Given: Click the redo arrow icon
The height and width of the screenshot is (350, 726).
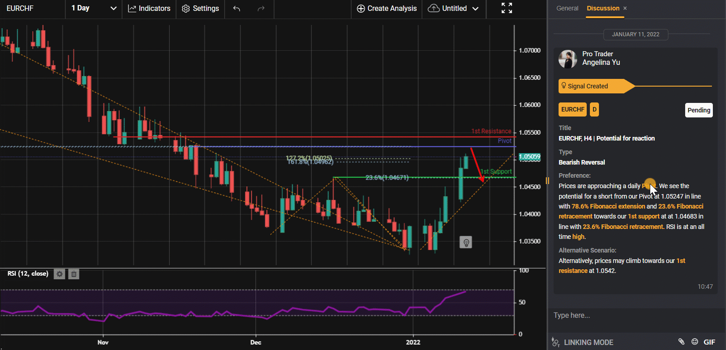Looking at the screenshot, I should [x=261, y=9].
